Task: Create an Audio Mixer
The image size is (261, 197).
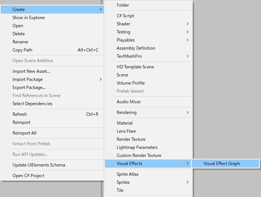Action: (148, 102)
